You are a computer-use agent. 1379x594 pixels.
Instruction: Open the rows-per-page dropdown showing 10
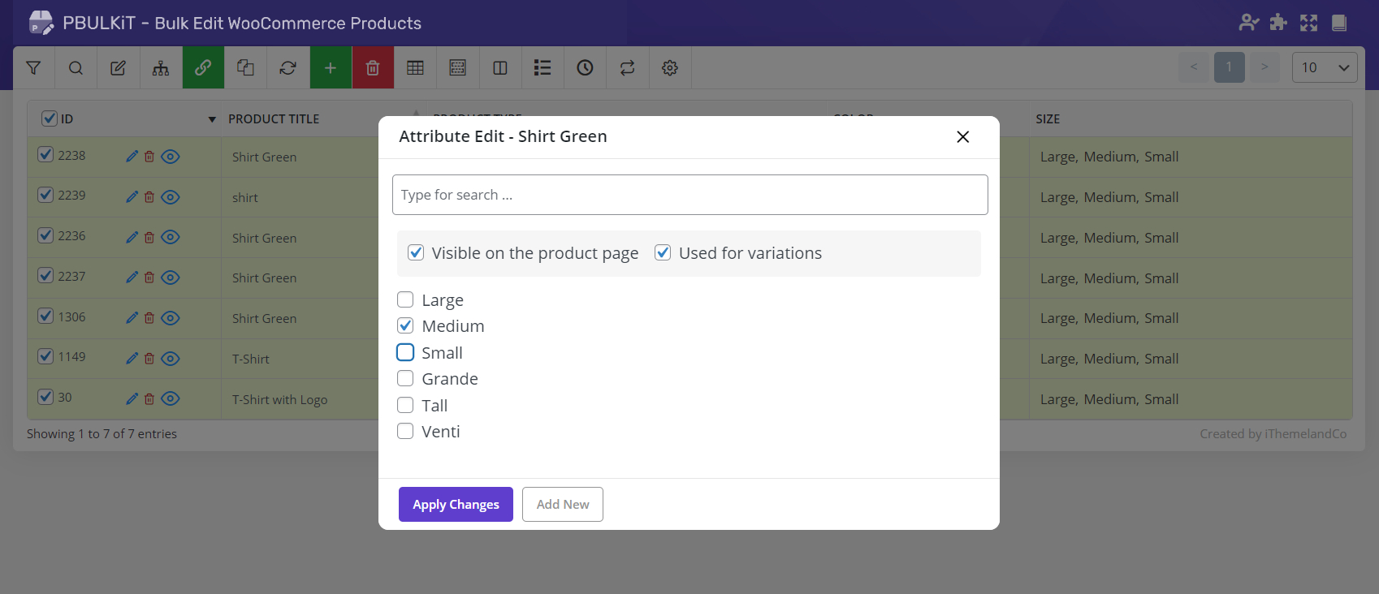(x=1324, y=68)
